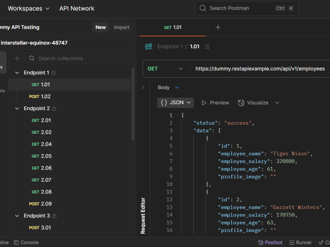Click the 170750 salary value
Viewport: 330px width, 247px height.
[285, 215]
